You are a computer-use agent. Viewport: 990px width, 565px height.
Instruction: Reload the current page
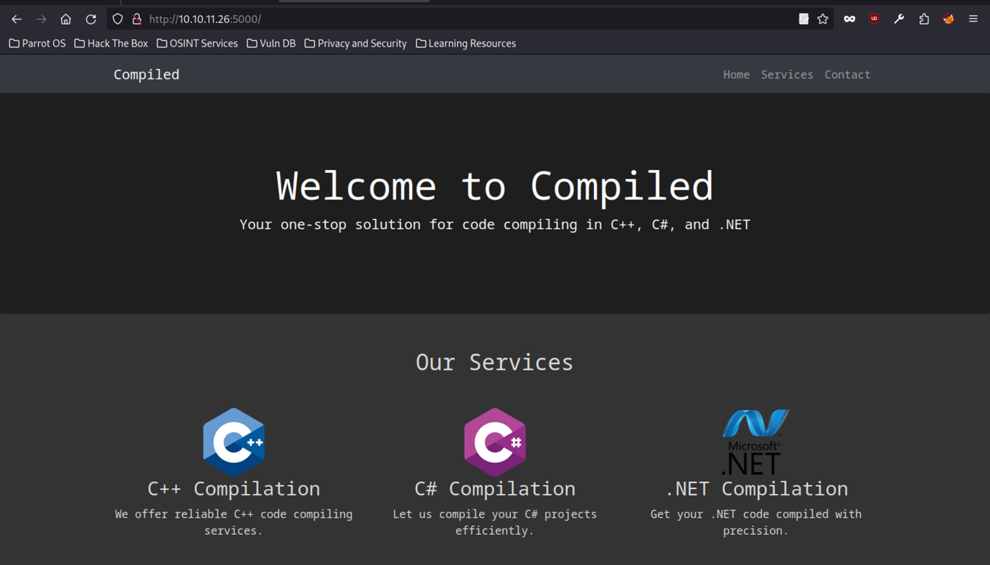90,19
